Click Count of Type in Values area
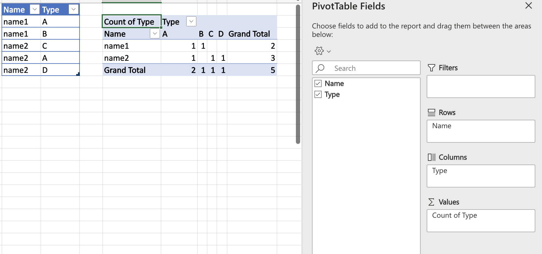Screen dimensions: 542x254 (x=454, y=215)
